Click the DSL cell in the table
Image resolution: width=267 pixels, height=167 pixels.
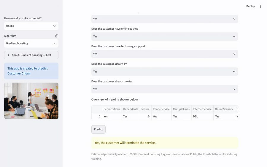point(202,117)
